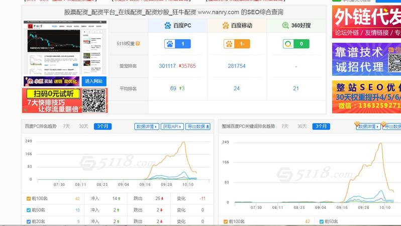401x226 pixels.
Task: Click the 爱站排名 row label
Action: [x=128, y=66]
